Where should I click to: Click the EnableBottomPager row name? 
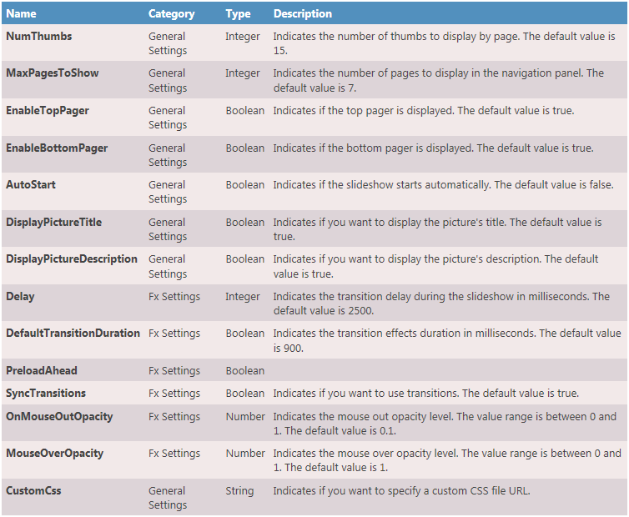pos(57,148)
